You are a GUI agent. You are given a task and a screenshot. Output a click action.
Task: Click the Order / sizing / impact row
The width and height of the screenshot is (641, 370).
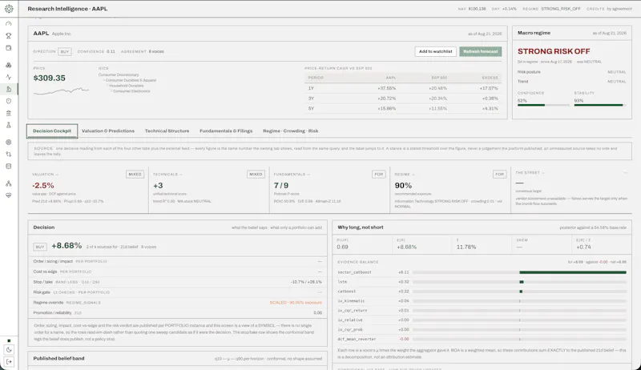177,261
